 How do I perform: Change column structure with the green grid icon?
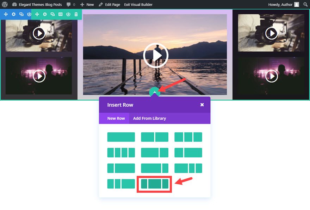click(60, 14)
